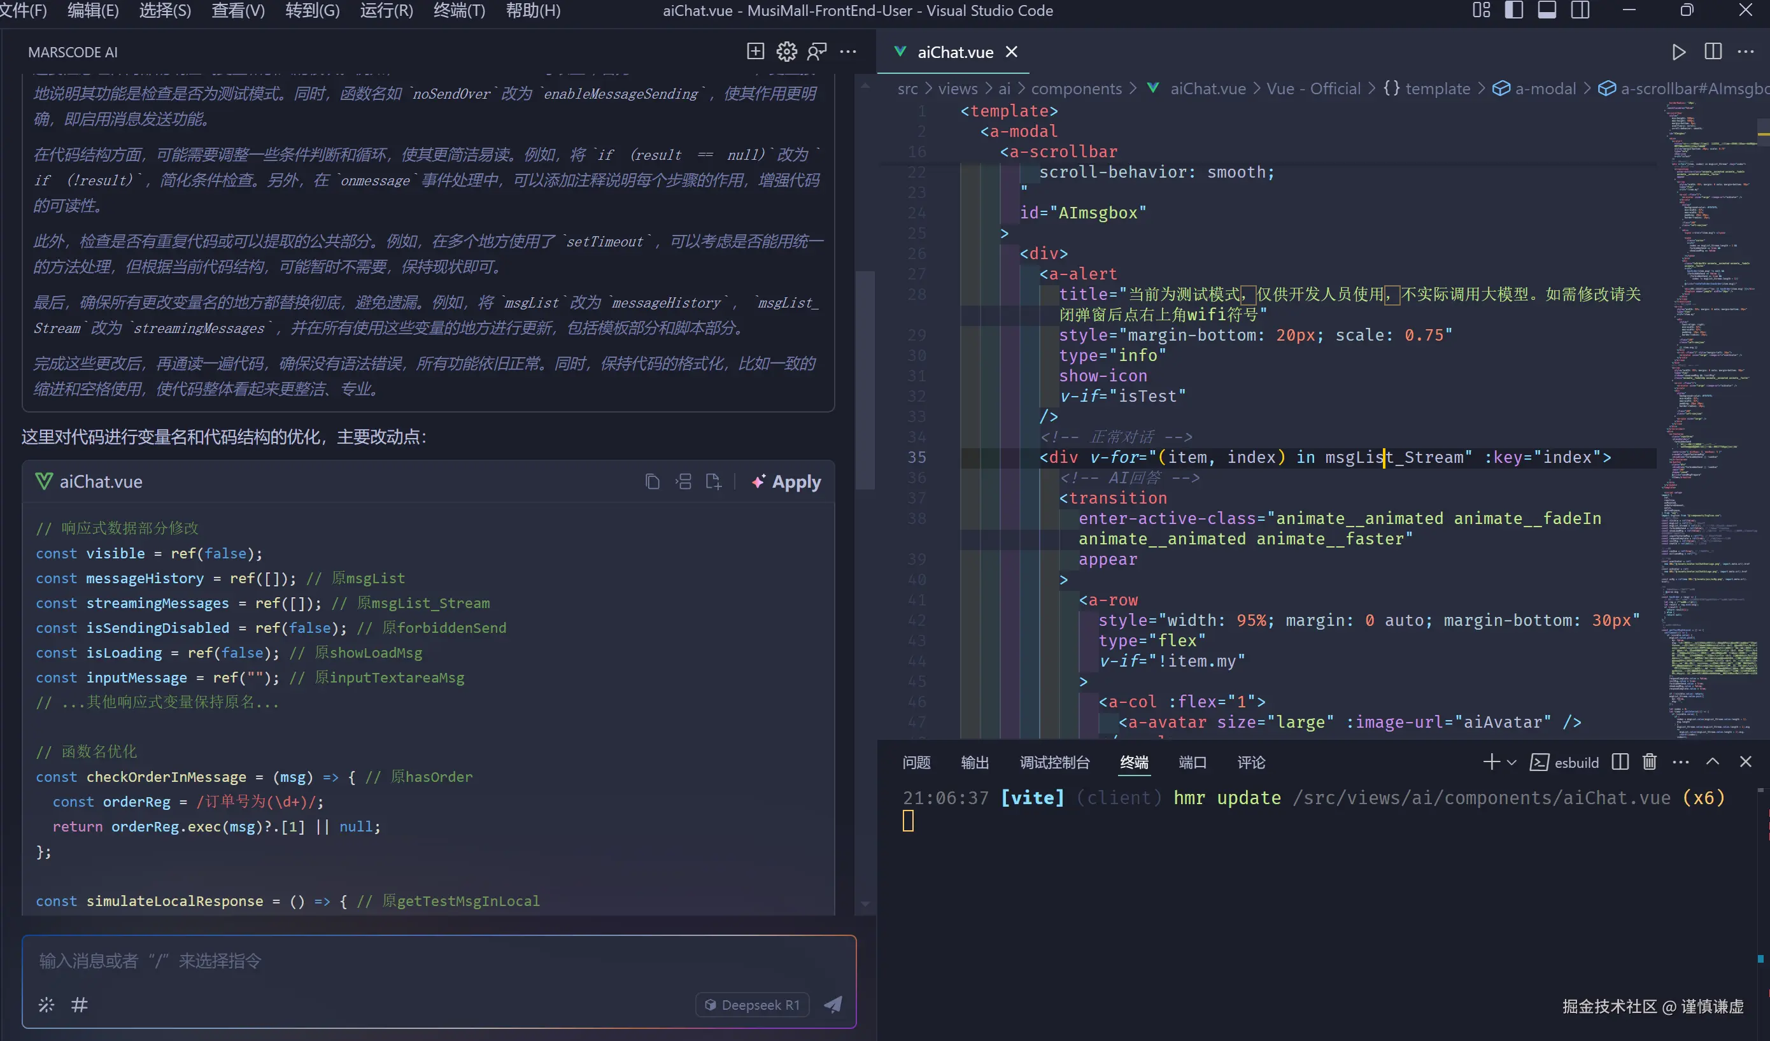Screen dimensions: 1770x1041
Task: Switch to the 调试控制台 panel tab
Action: click(x=1054, y=762)
